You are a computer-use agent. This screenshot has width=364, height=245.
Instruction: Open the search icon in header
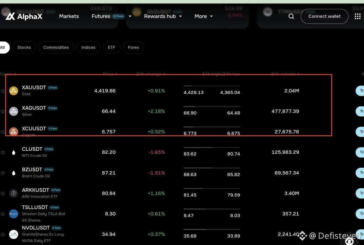[291, 16]
